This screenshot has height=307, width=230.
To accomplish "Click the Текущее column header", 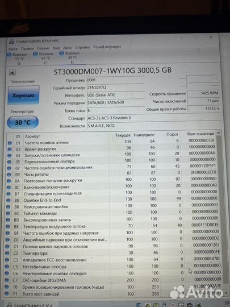I will [x=123, y=135].
